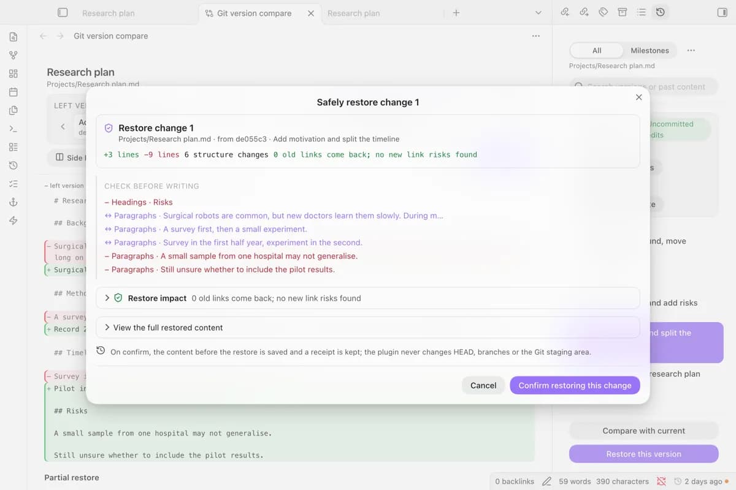Click the lightning bolt icon in ribbon
The width and height of the screenshot is (736, 490).
tap(13, 221)
